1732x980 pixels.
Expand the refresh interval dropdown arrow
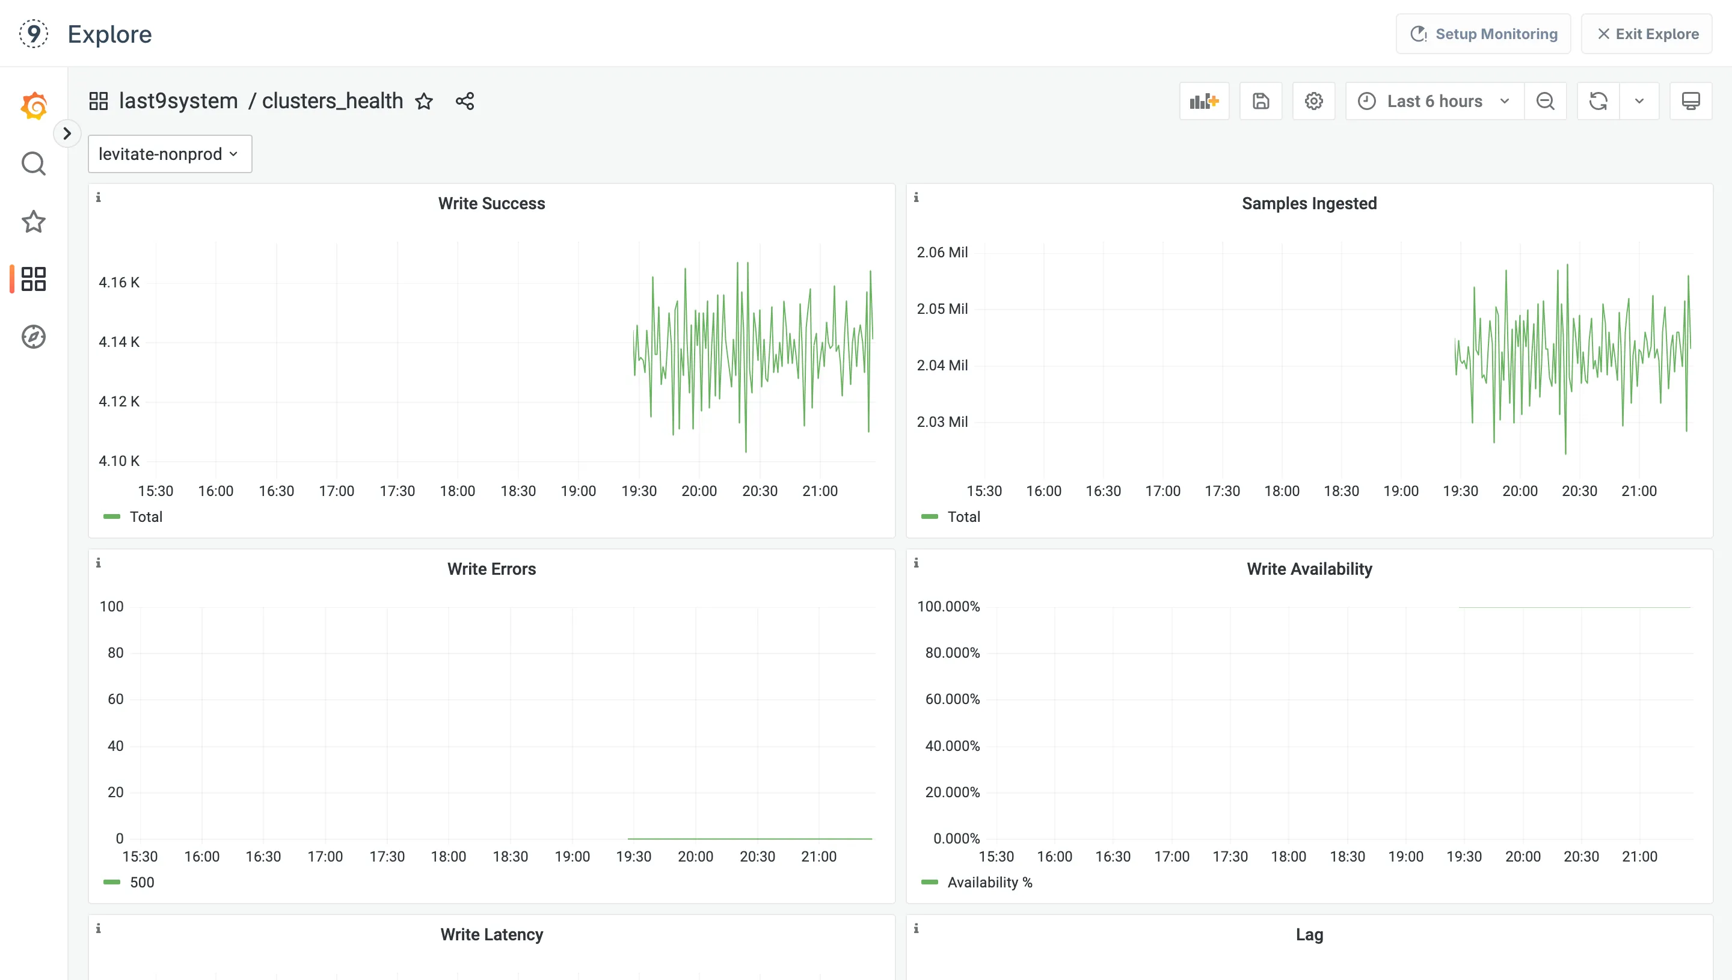pyautogui.click(x=1639, y=101)
